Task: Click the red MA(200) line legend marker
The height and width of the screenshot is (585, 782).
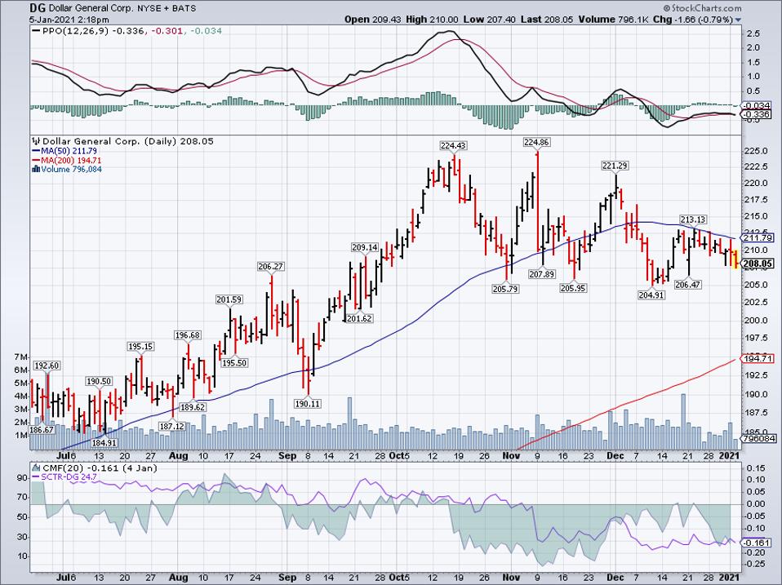Action: [x=36, y=161]
